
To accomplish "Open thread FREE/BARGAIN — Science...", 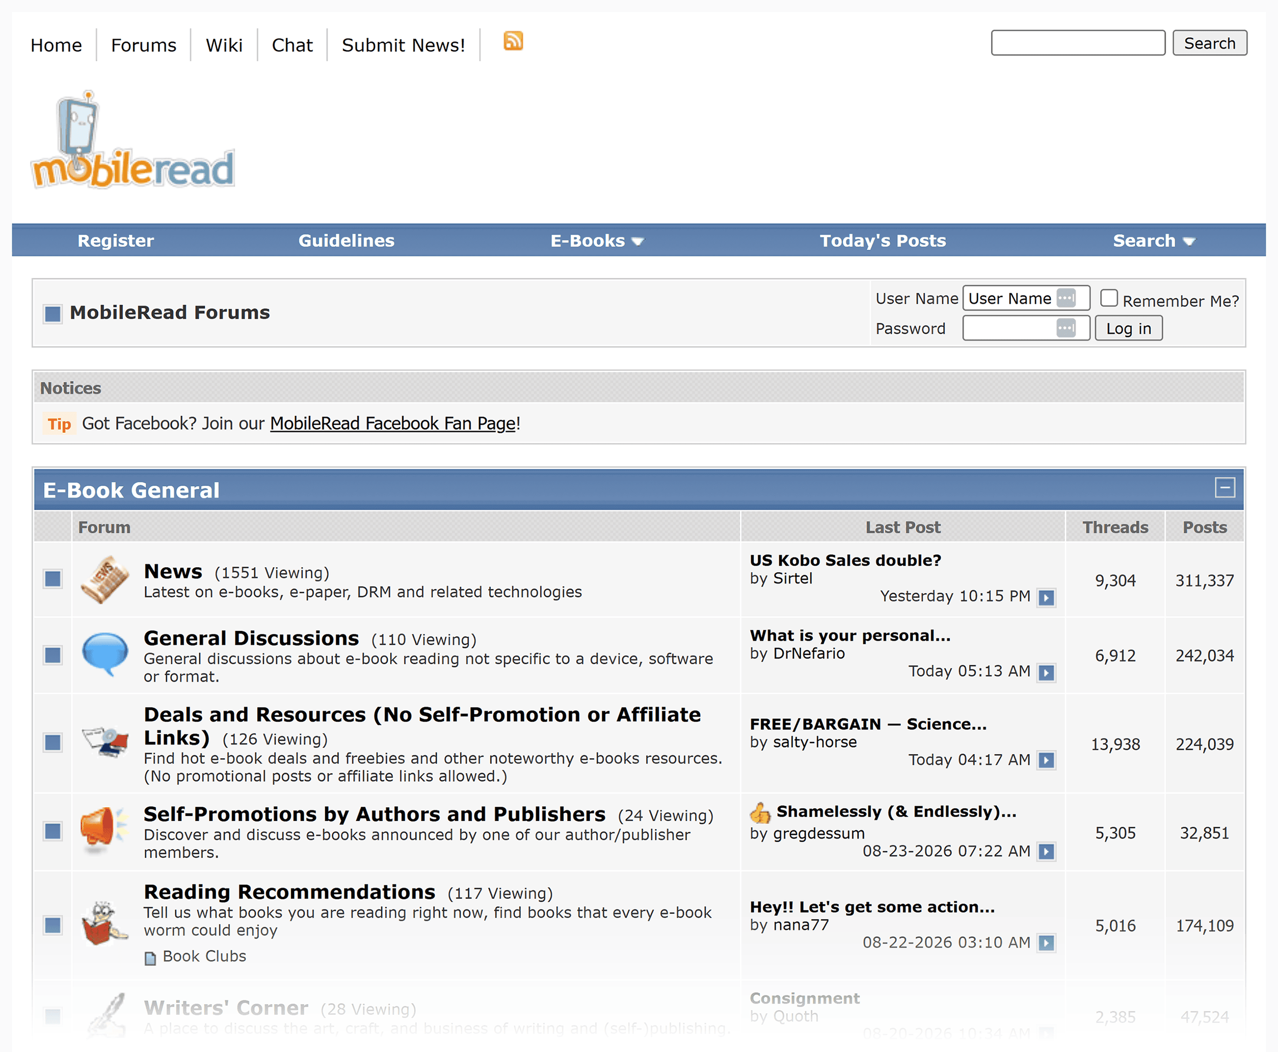I will tap(868, 723).
